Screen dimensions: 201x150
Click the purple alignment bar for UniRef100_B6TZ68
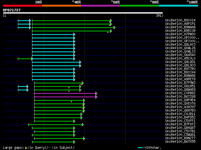point(65,97)
